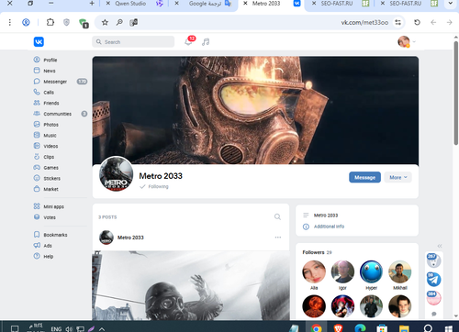The height and width of the screenshot is (332, 459).
Task: Switch to Qwen Studio tab
Action: [x=130, y=4]
